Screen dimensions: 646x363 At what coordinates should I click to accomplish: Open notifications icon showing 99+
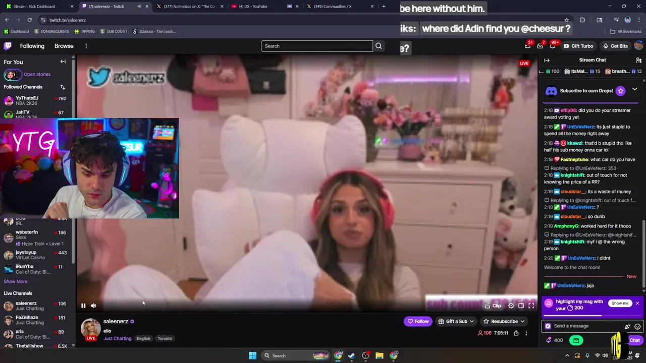point(553,46)
